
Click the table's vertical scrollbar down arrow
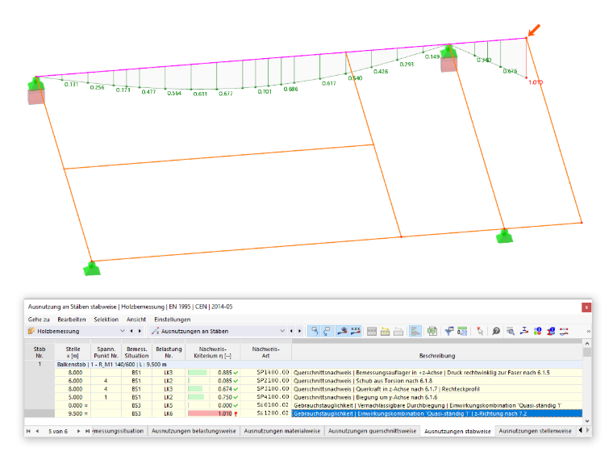(x=587, y=421)
